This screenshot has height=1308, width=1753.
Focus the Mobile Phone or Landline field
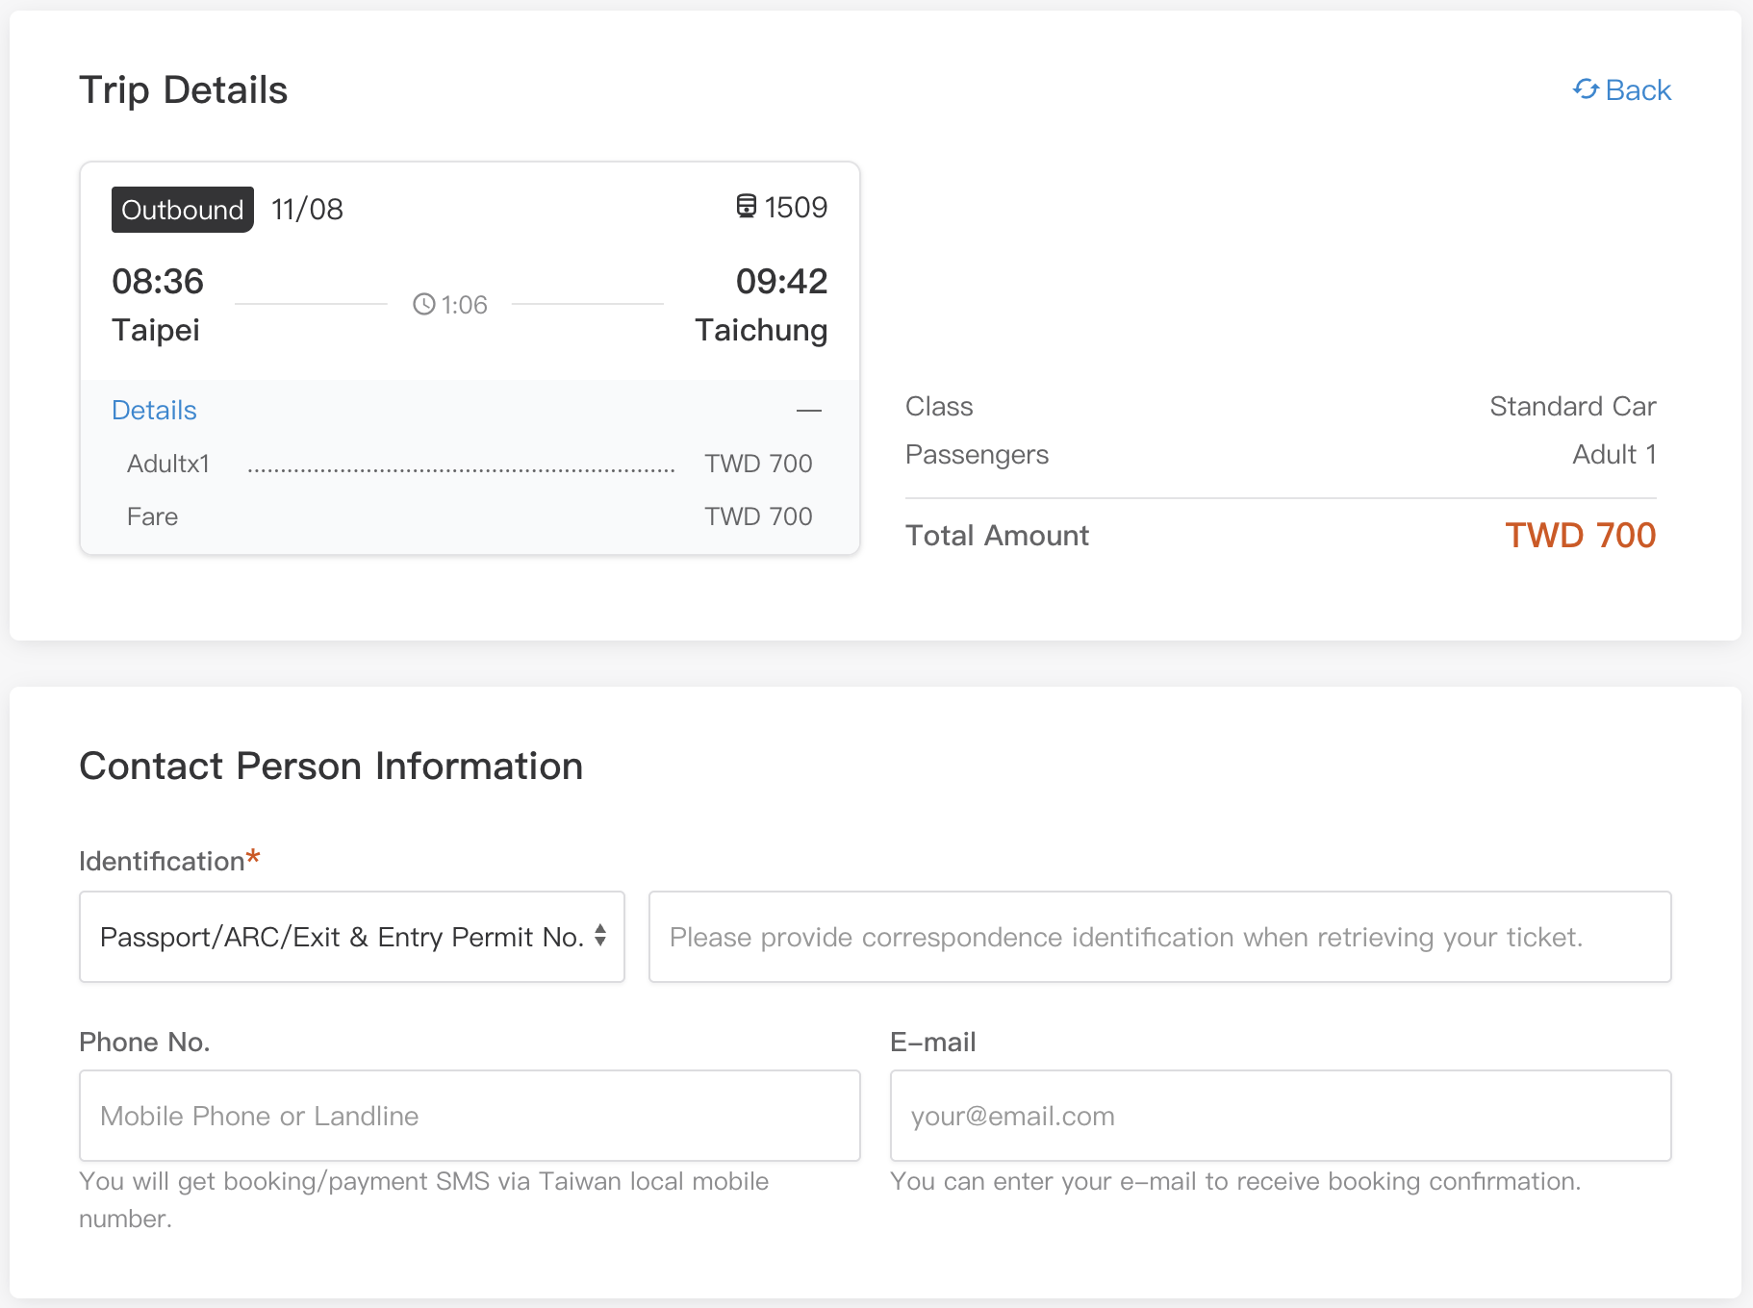470,1116
